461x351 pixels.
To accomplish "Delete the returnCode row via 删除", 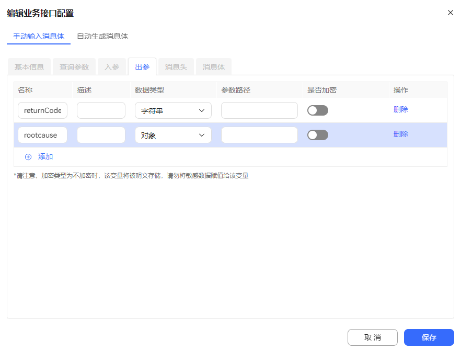I will pyautogui.click(x=401, y=109).
